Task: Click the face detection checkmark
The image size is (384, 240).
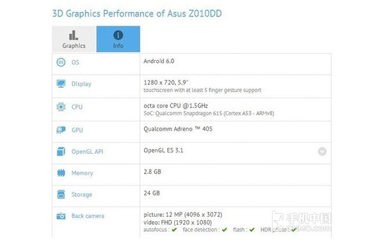Action: [225, 230]
